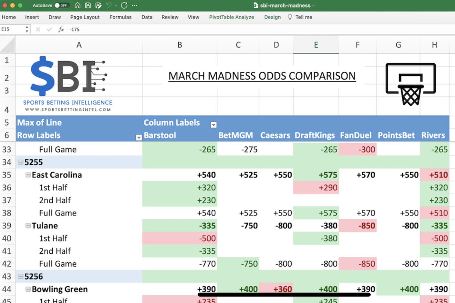
Task: Open the Data ribbon tab
Action: point(147,17)
